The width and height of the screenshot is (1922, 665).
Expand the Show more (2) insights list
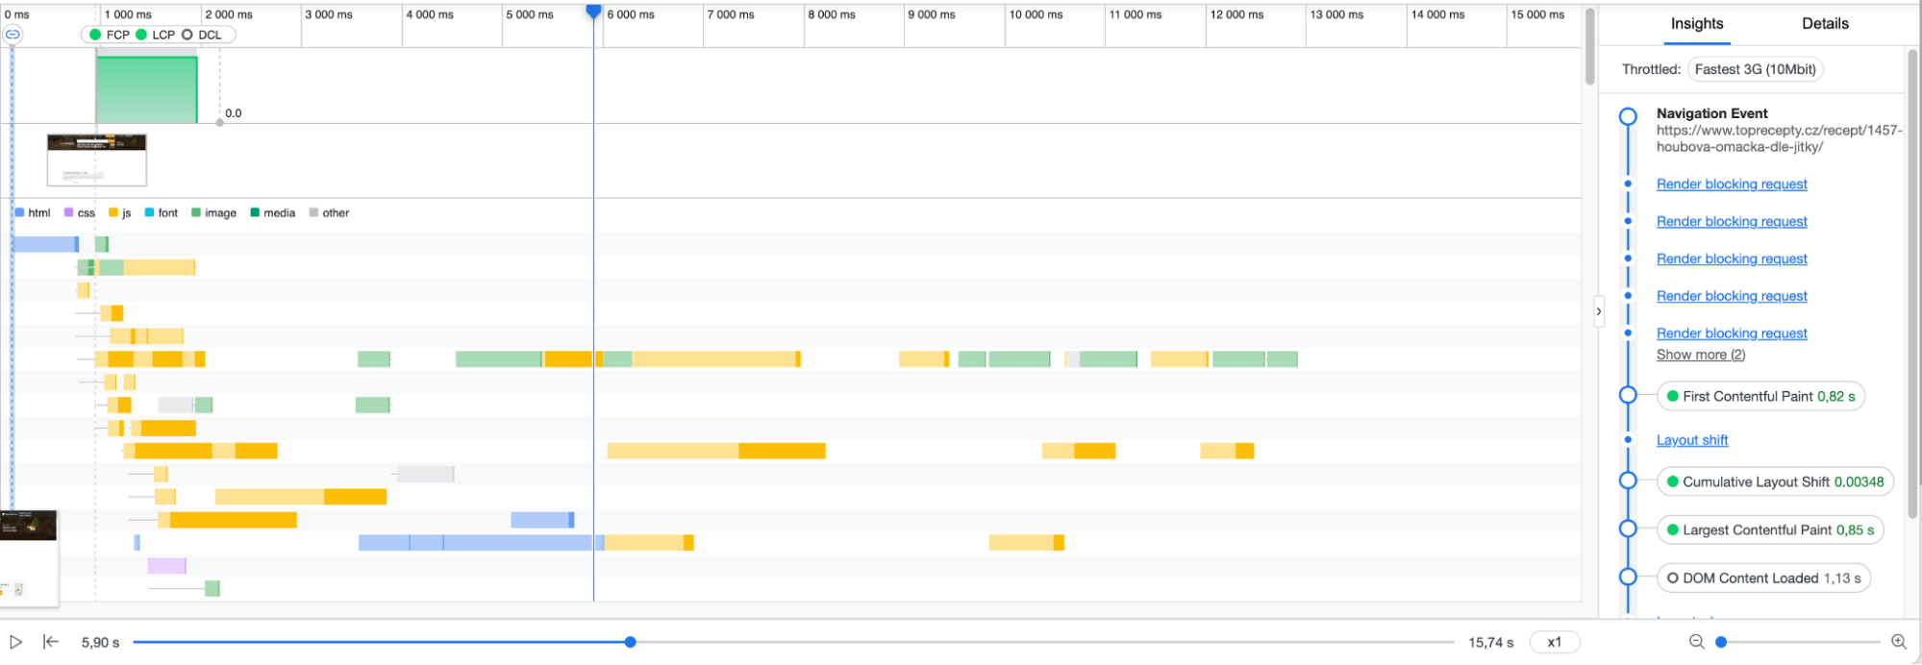(1700, 355)
